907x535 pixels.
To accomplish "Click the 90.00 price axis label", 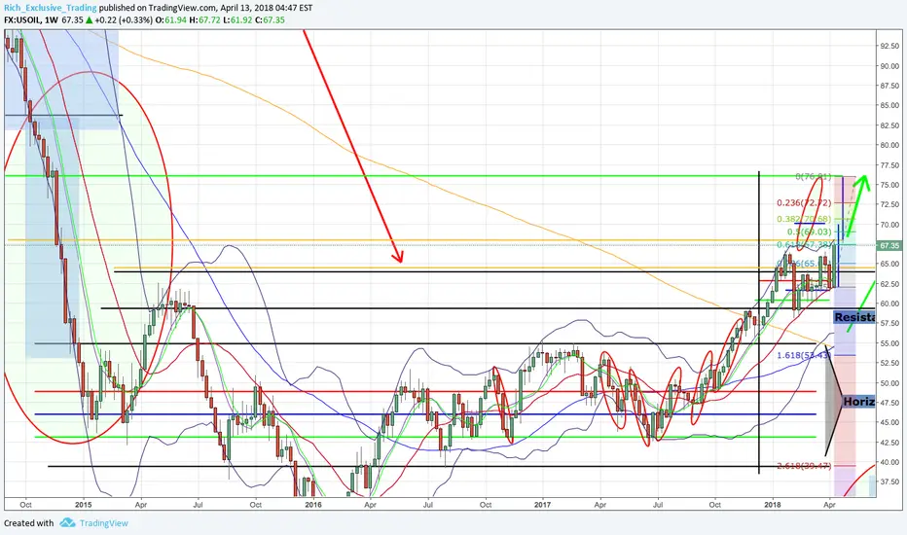I will click(889, 66).
